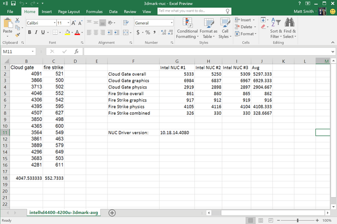Open Format as Table gallery
This screenshot has width=337, height=224.
[209, 28]
